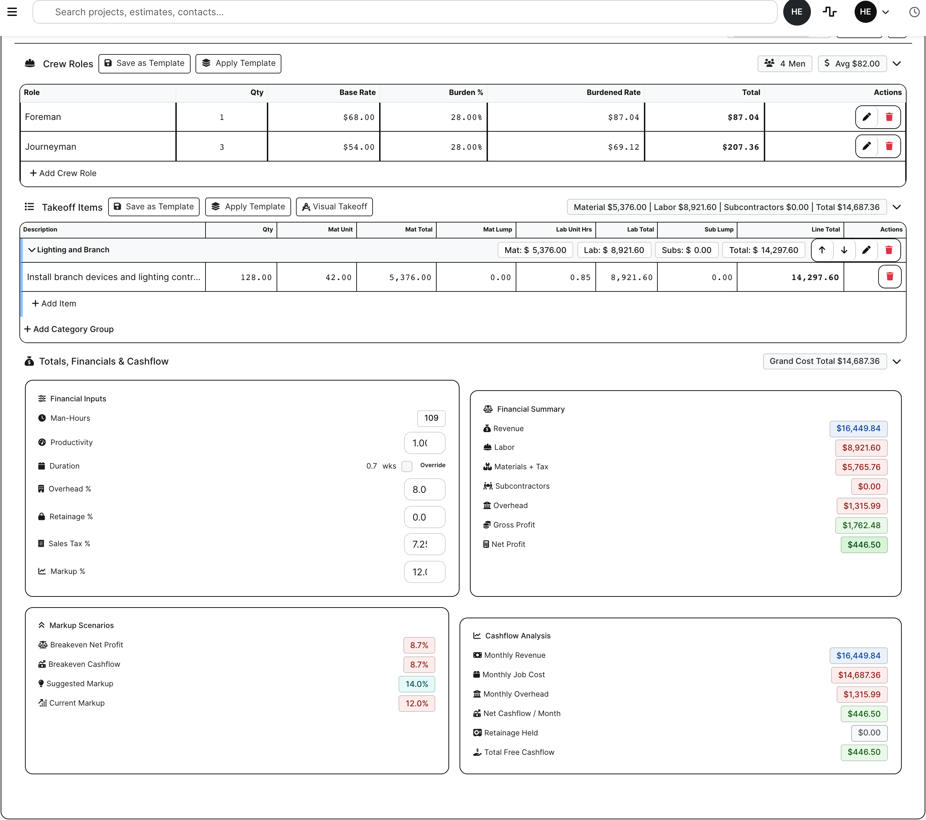
Task: Move Lighting and Branch group up
Action: click(822, 250)
